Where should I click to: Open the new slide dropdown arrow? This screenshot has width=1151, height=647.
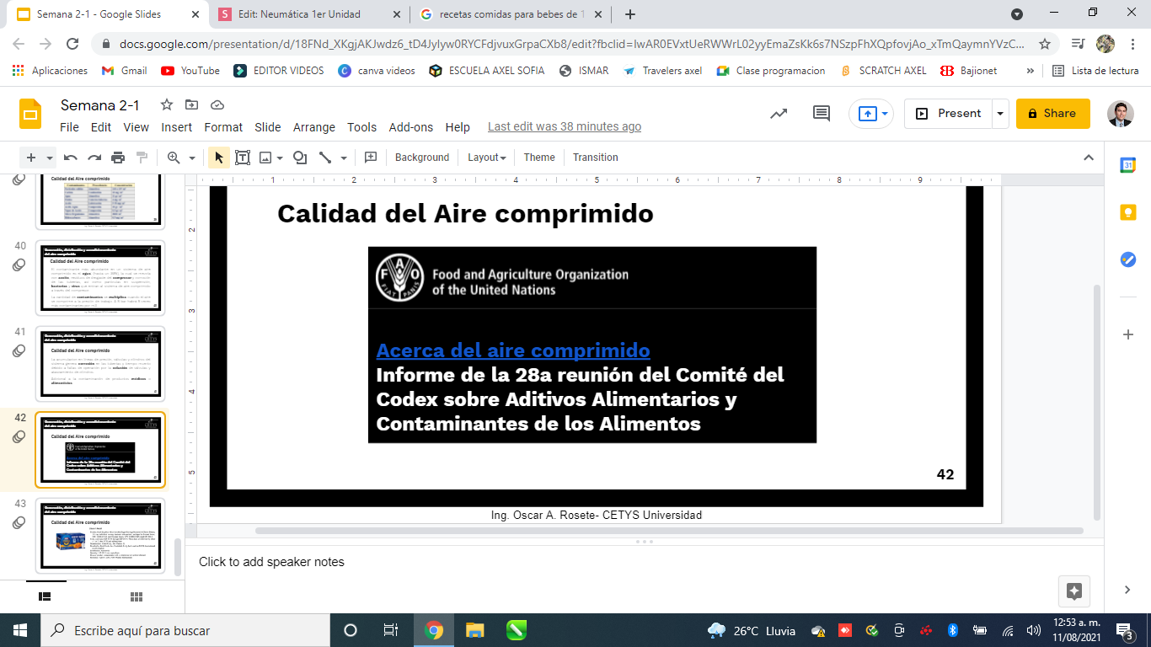[50, 158]
